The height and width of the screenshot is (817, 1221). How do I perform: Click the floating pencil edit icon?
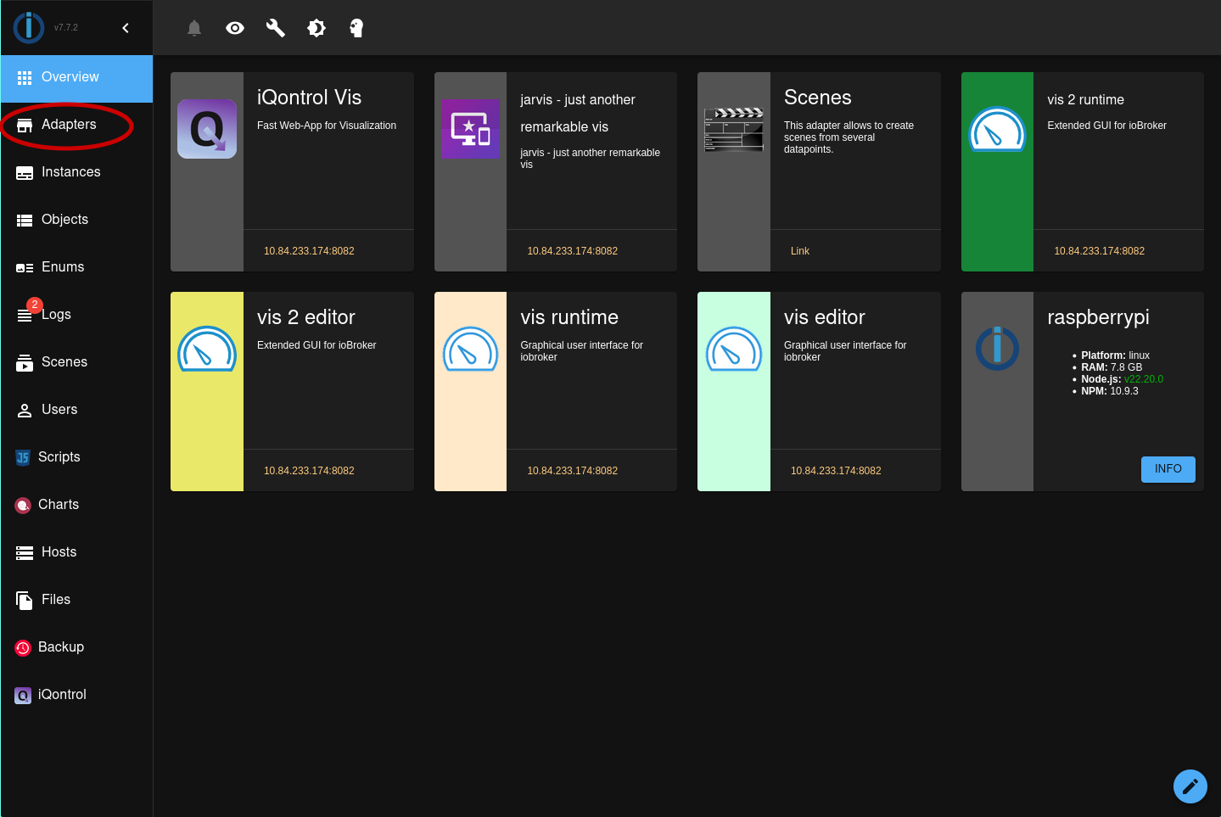[1190, 786]
